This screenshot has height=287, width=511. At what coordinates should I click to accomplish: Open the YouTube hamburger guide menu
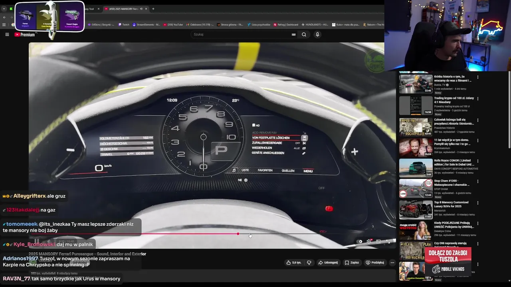pyautogui.click(x=7, y=35)
